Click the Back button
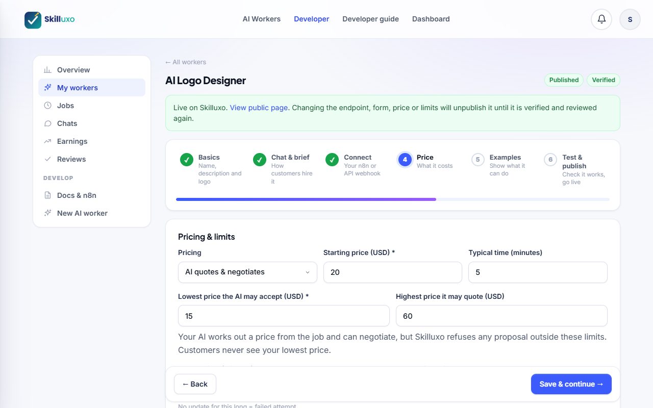This screenshot has width=653, height=408. click(195, 384)
